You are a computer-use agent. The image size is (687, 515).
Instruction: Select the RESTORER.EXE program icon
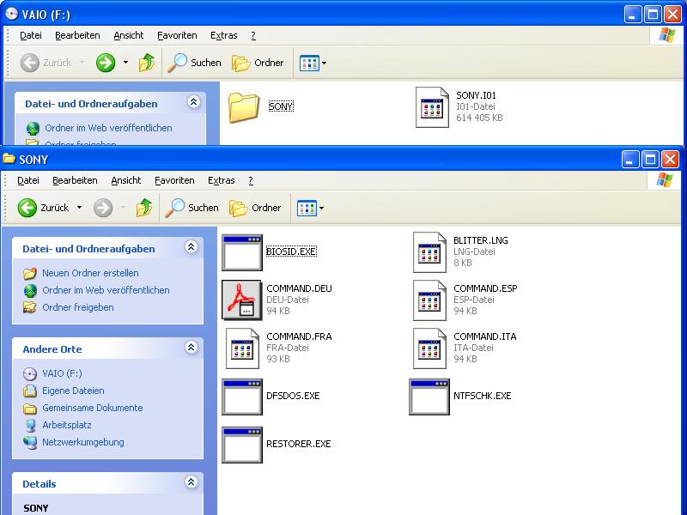pos(242,445)
